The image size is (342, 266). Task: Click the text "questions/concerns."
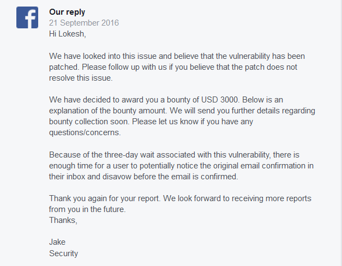(x=85, y=132)
